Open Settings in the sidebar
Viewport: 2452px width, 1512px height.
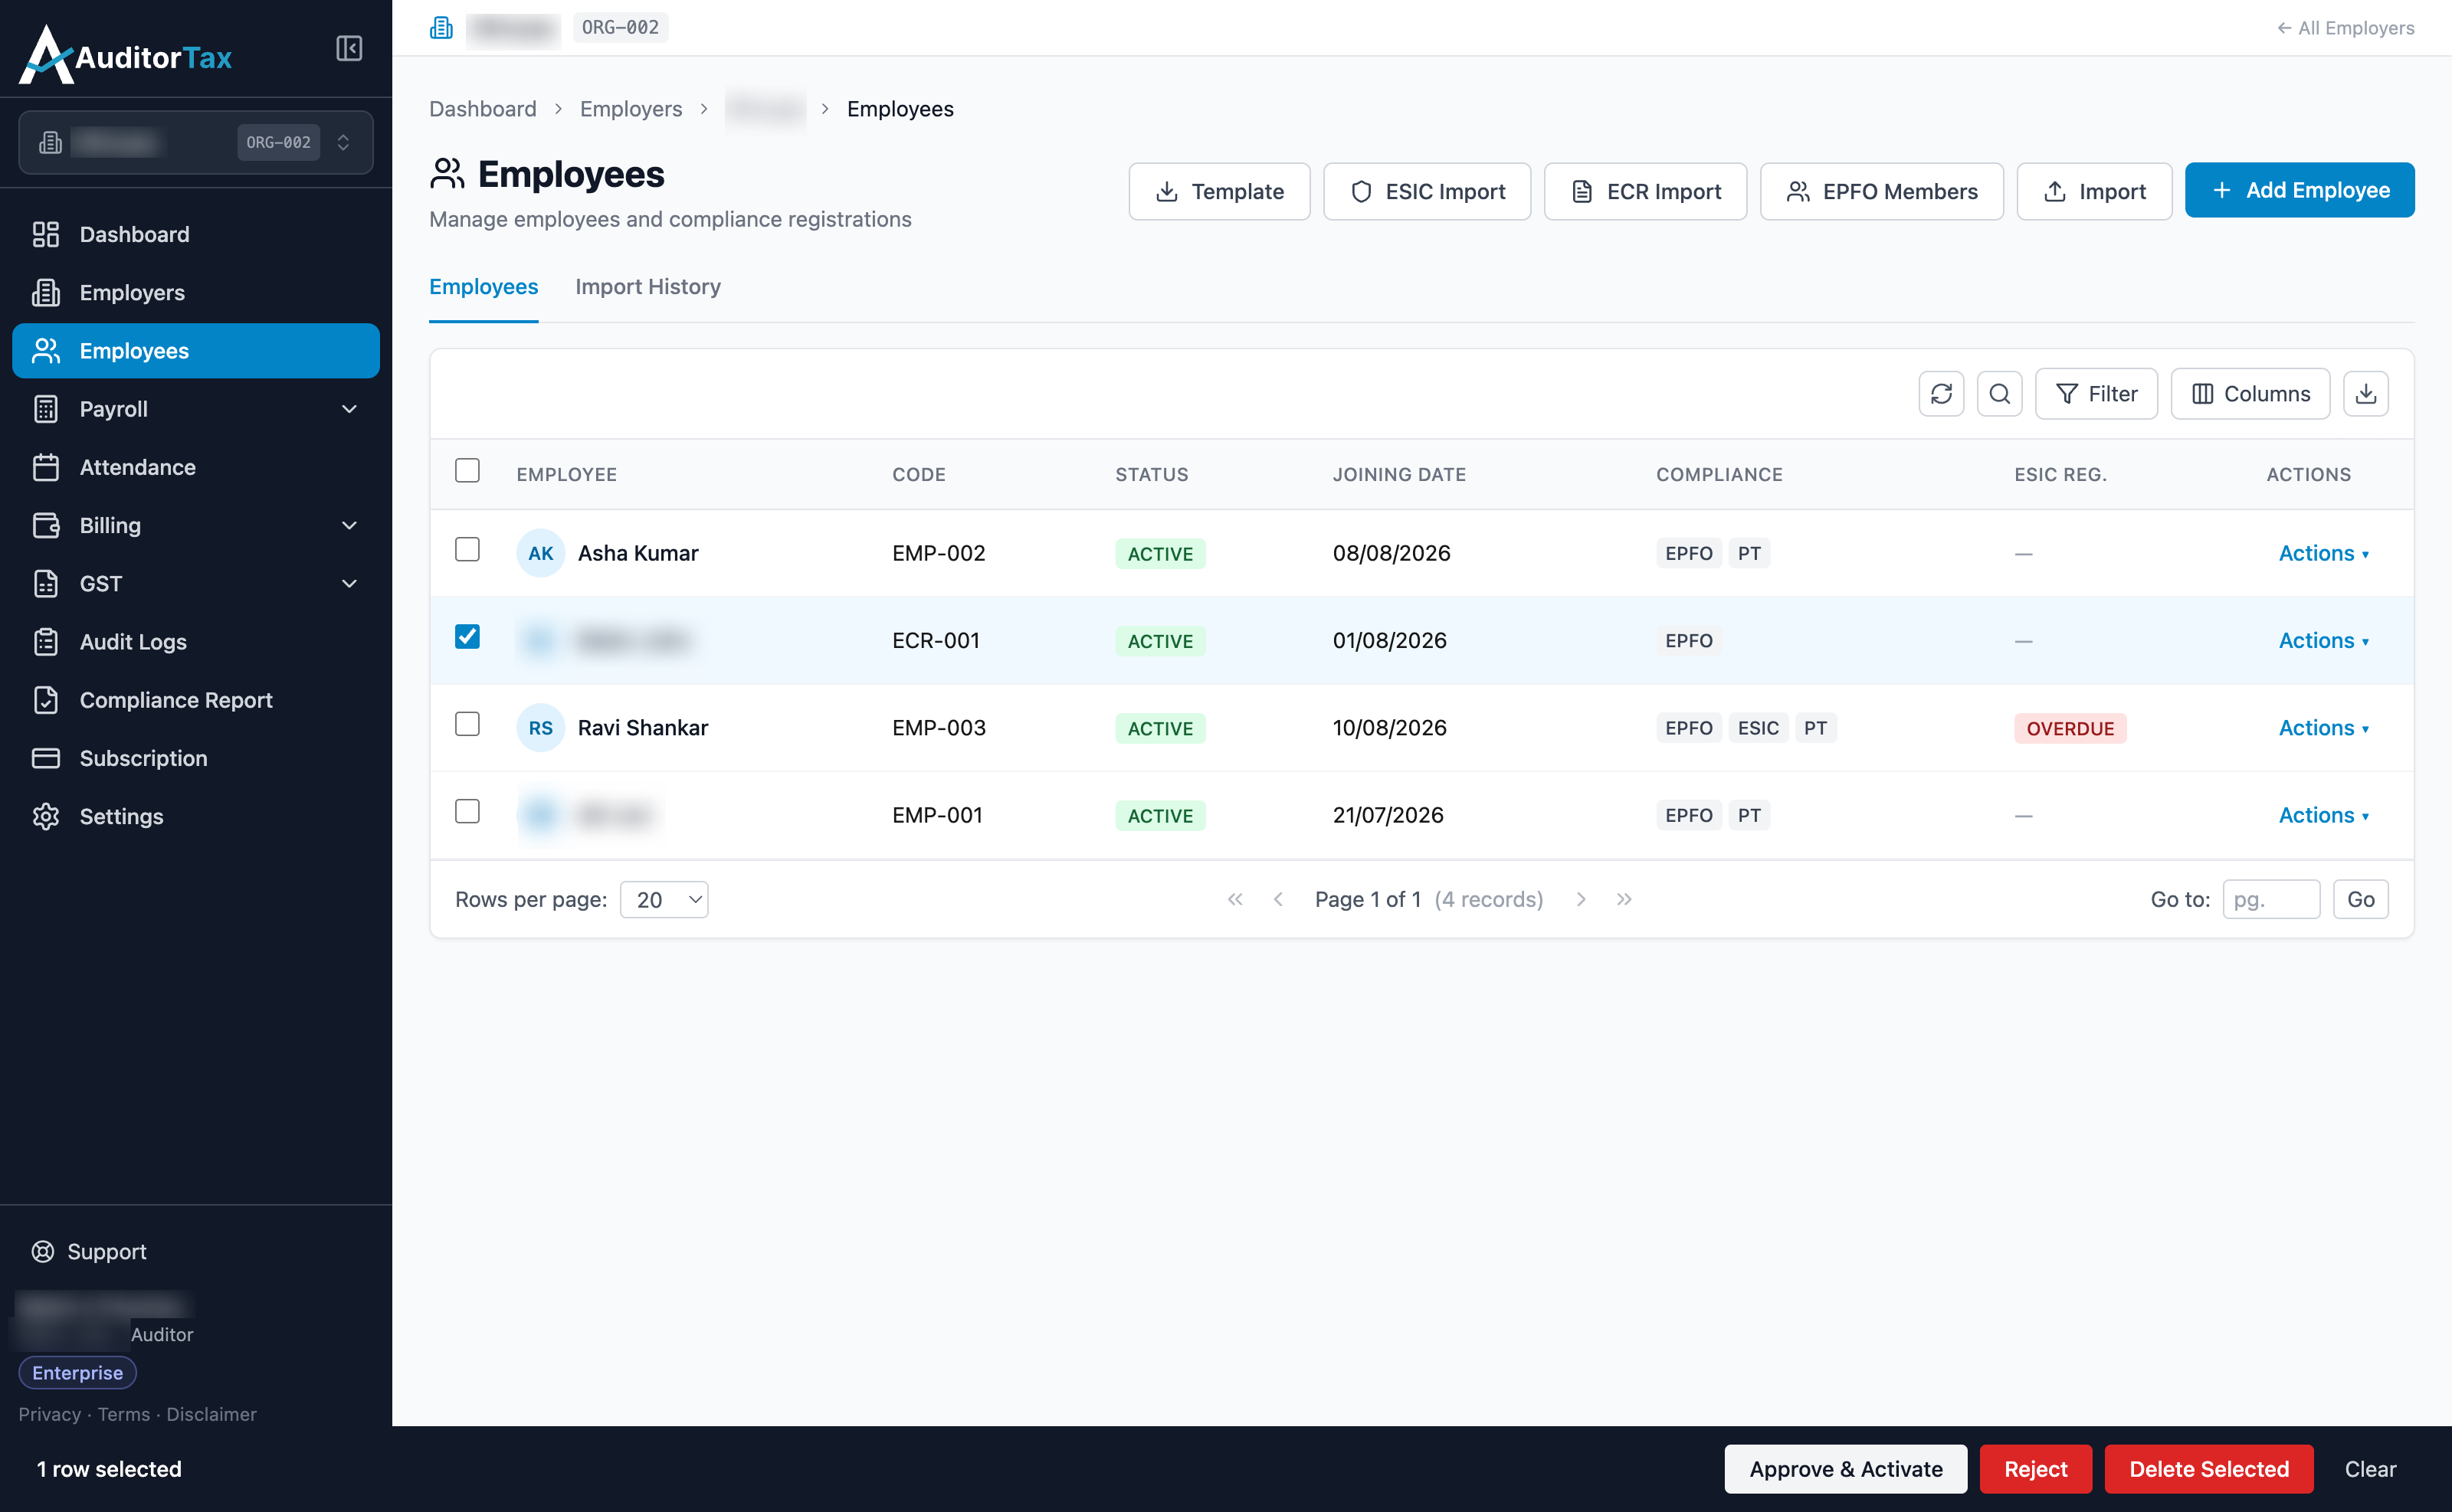click(196, 816)
